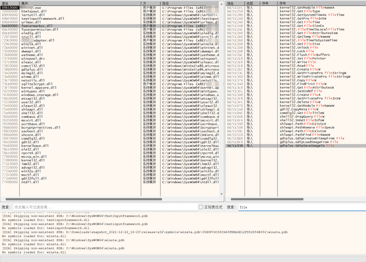This screenshot has height=262, width=366.
Task: Select the address 00610000 .exe module row
Action: coord(110,8)
